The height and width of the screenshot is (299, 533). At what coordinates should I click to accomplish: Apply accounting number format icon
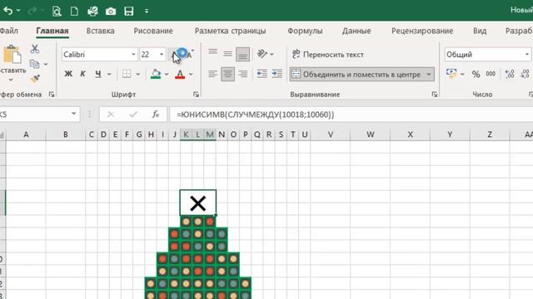(451, 74)
